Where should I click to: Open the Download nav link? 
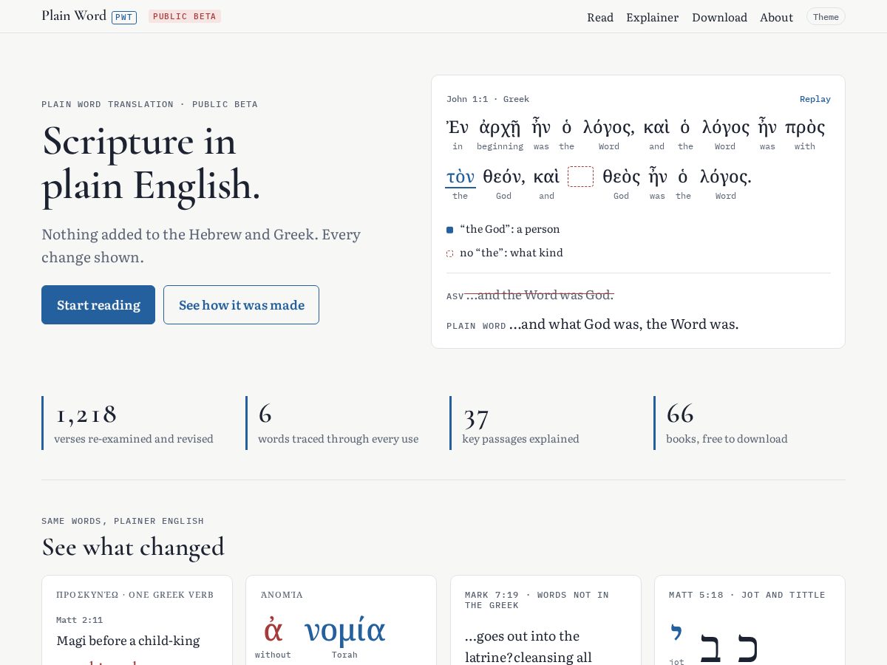point(719,17)
